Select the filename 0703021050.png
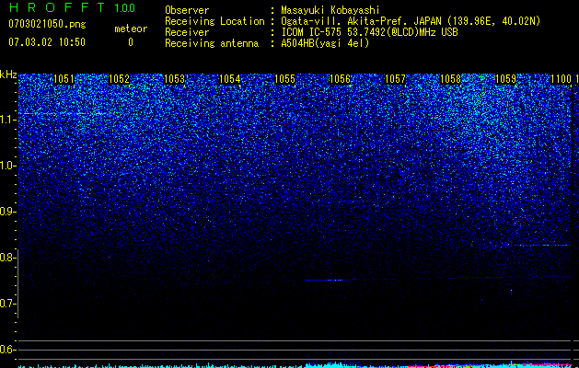The width and height of the screenshot is (579, 368). tap(47, 24)
